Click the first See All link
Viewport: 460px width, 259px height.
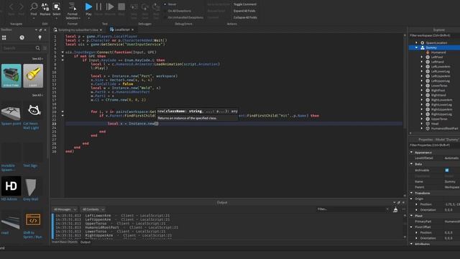(x=37, y=59)
